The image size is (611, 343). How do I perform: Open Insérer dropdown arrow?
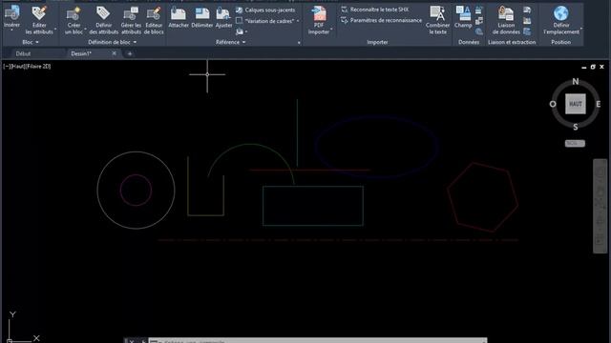[x=11, y=30]
